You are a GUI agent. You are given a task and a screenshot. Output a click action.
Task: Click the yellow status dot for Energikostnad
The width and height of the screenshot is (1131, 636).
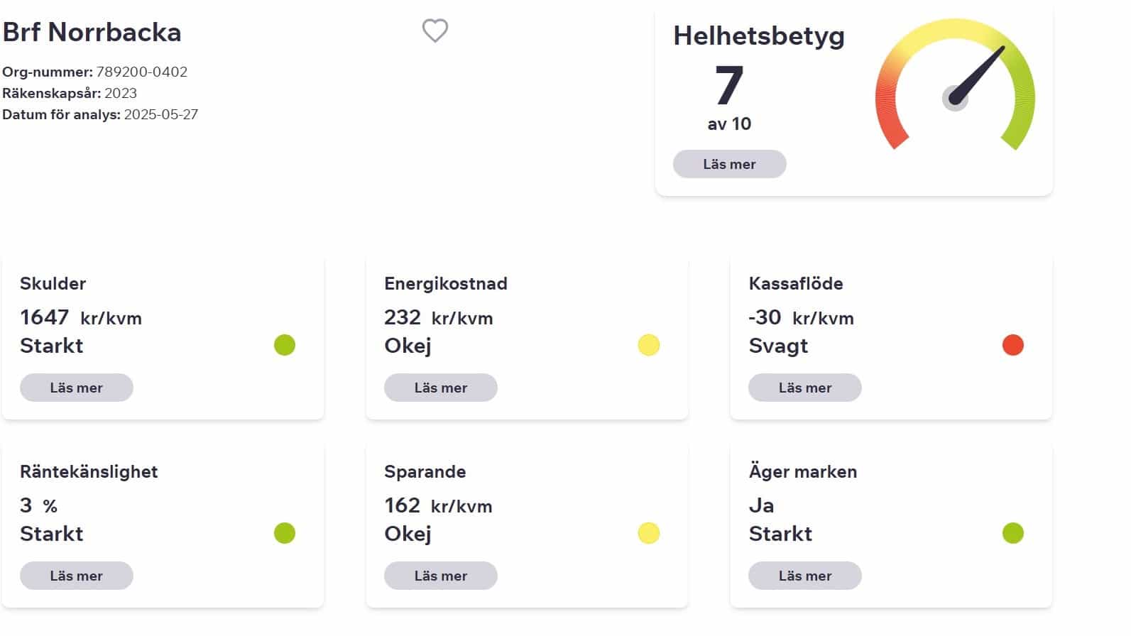click(x=648, y=346)
